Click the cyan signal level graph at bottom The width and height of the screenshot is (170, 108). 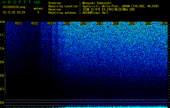tap(86, 107)
